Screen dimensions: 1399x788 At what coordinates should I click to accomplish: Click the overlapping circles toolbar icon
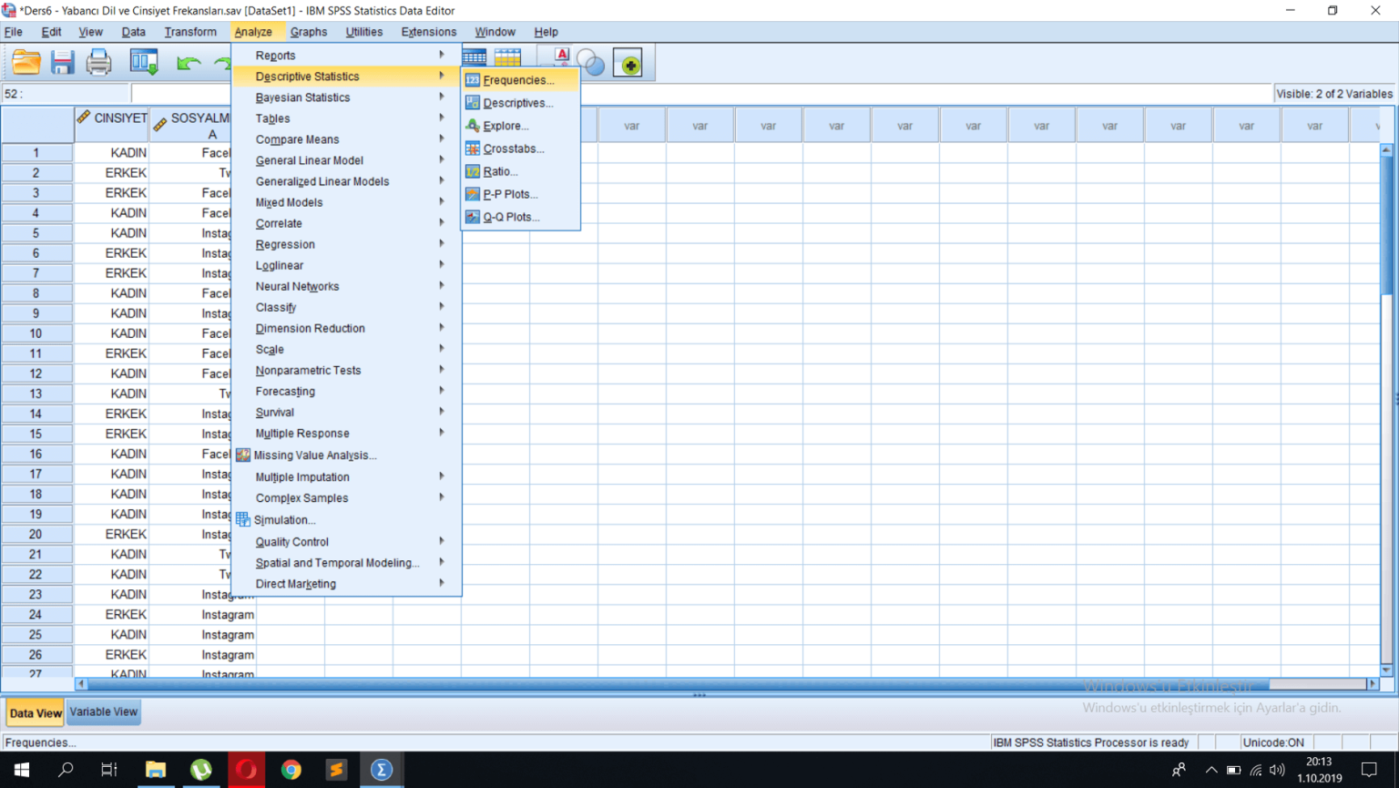[590, 64]
